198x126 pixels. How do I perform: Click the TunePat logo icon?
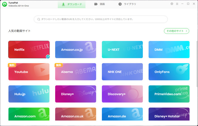pyautogui.click(x=5, y=4)
